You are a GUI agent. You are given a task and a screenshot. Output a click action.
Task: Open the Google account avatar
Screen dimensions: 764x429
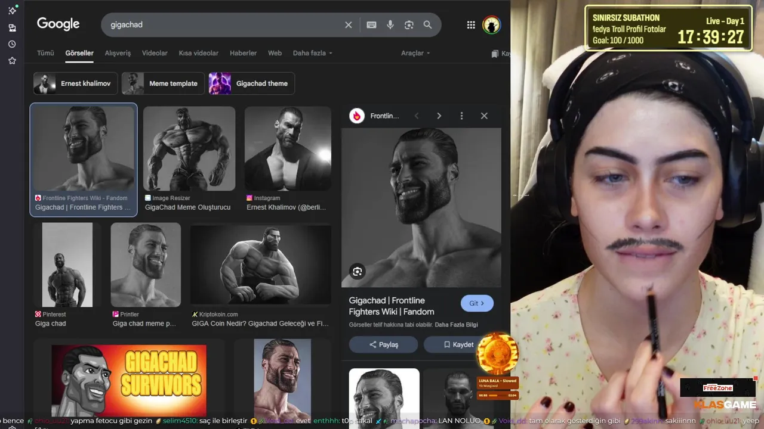[491, 25]
